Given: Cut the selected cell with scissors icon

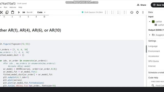Looking at the screenshot, I should pyautogui.click(x=1, y=12).
